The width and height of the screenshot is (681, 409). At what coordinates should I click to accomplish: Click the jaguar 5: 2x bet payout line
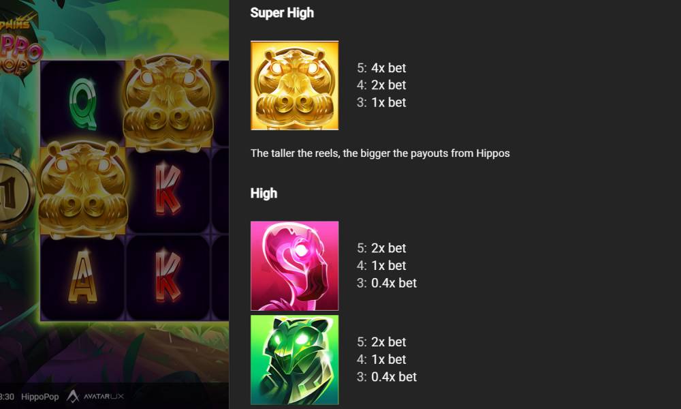point(381,342)
